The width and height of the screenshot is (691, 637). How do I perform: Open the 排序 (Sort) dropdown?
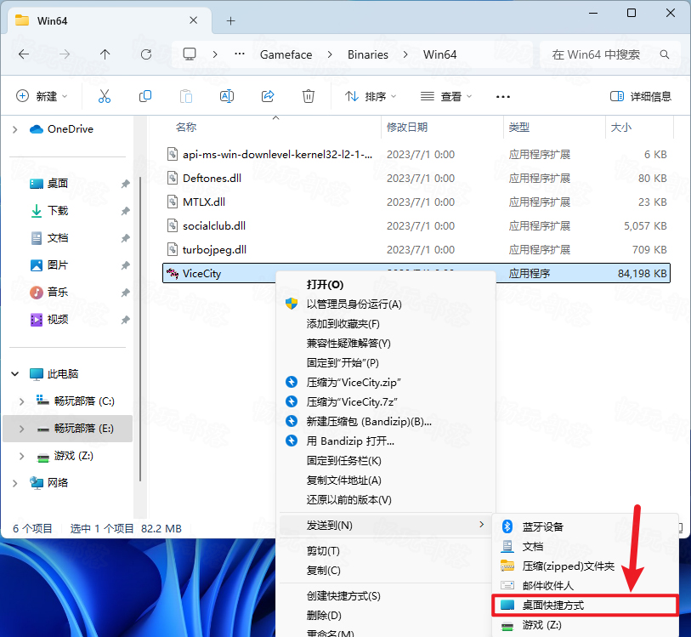point(371,96)
